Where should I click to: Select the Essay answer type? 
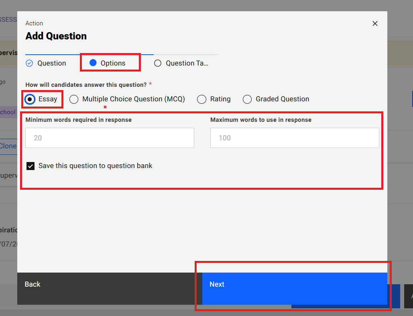[x=30, y=99]
